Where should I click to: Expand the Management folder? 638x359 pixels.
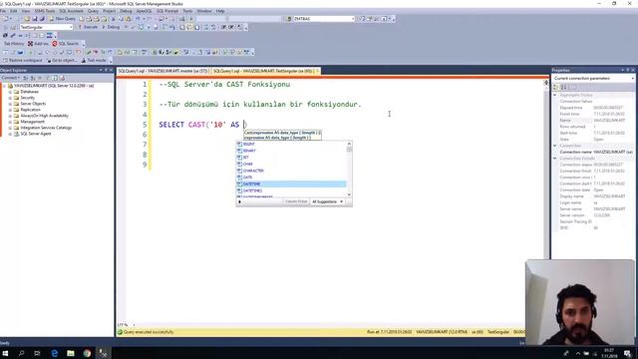(10, 122)
